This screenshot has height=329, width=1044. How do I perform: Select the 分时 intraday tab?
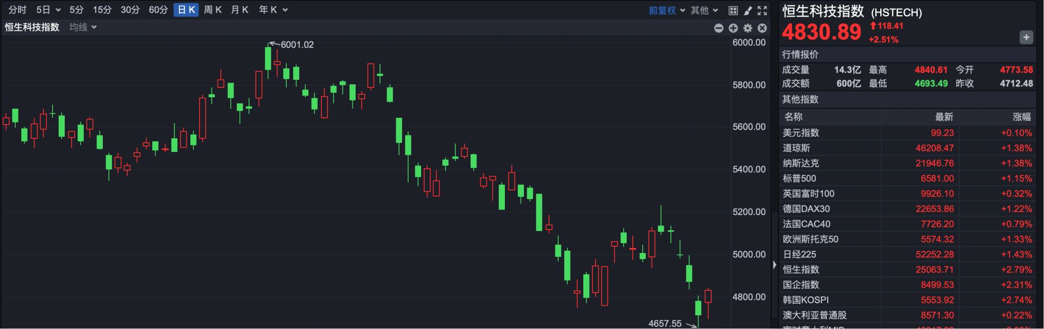pos(17,10)
